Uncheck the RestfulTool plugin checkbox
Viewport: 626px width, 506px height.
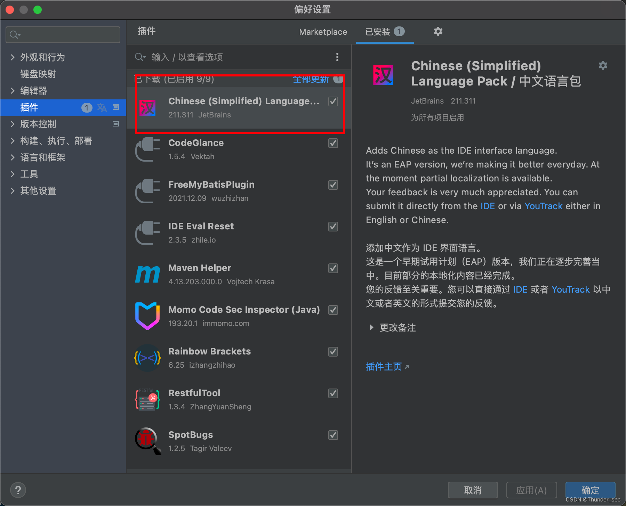tap(333, 393)
